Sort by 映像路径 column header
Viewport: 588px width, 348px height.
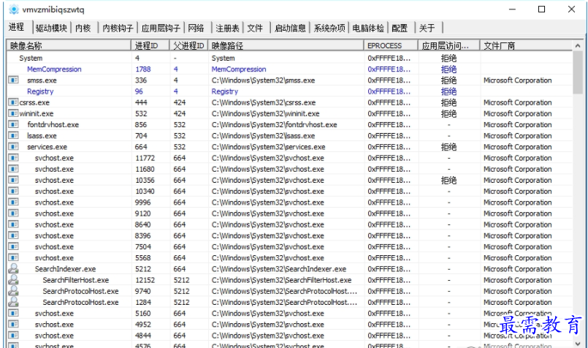286,46
